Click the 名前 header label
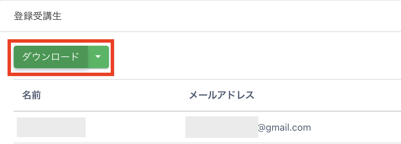Screen dimensions: 401x144 click(x=32, y=95)
